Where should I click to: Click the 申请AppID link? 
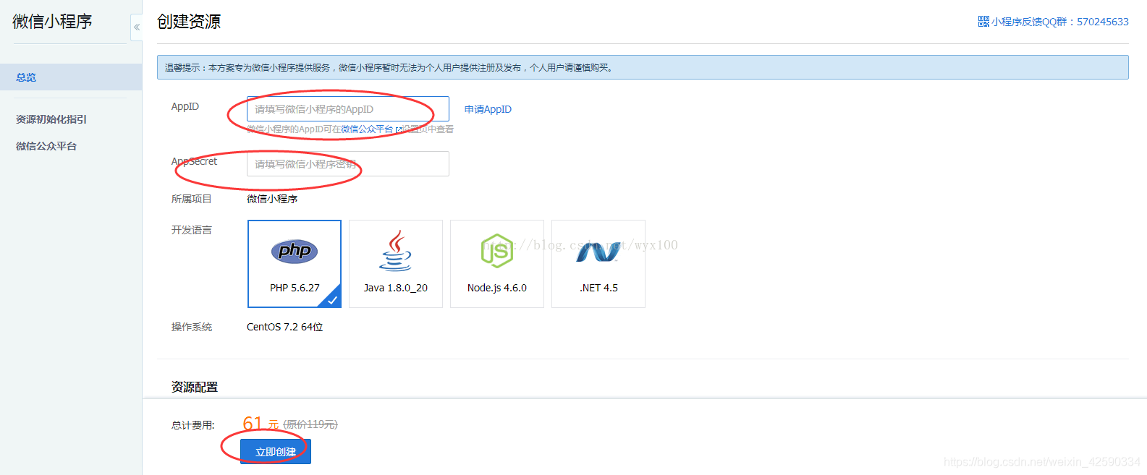pos(488,109)
